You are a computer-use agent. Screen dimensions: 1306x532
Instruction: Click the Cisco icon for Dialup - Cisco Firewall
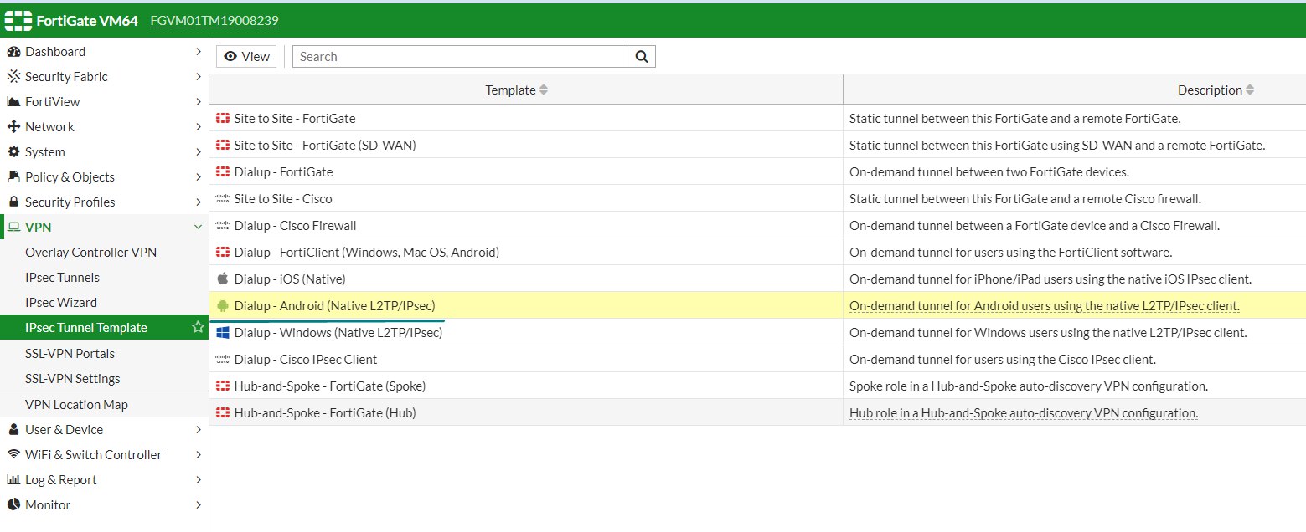[223, 226]
